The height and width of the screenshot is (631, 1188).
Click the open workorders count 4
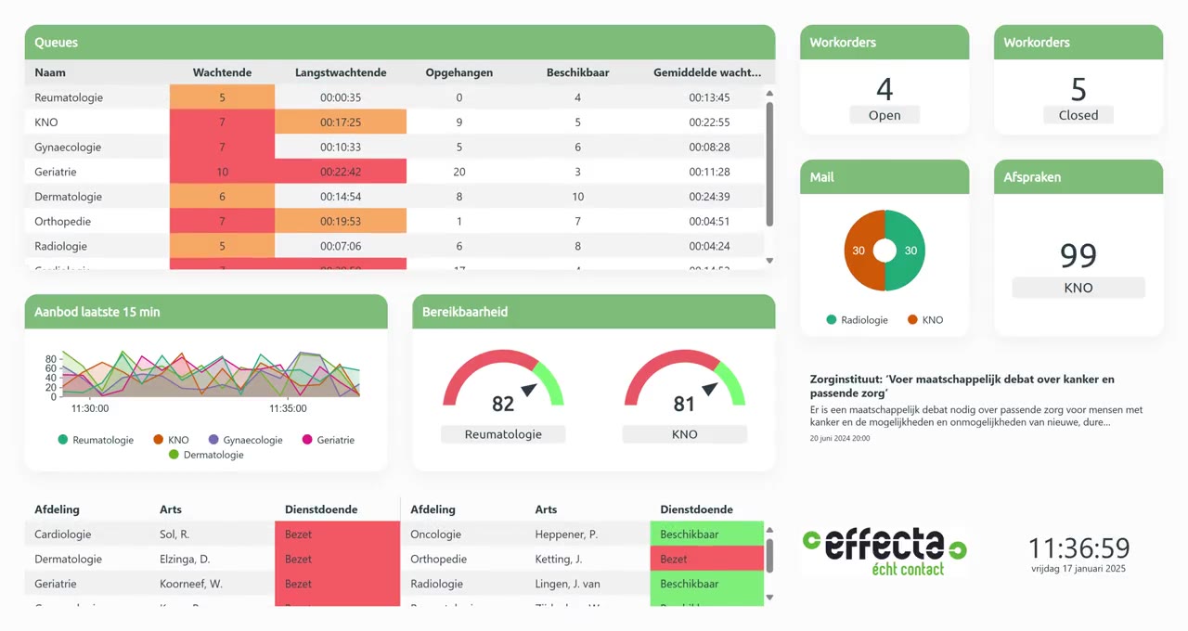coord(885,89)
